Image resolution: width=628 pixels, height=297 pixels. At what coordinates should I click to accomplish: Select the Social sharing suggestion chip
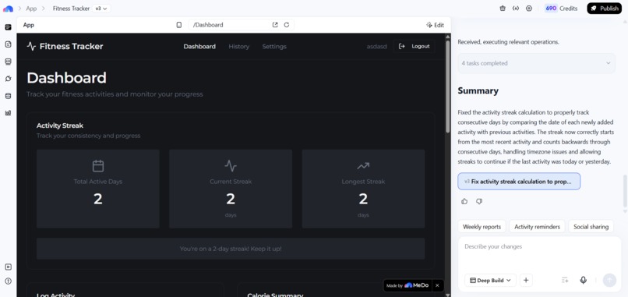[591, 227]
